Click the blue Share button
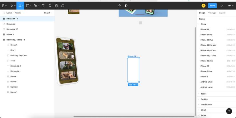 click(212, 6)
